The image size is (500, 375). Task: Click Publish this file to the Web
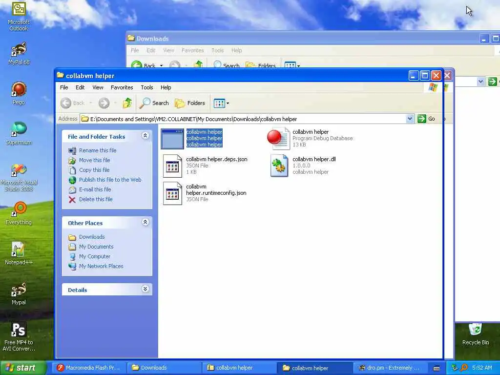(110, 180)
